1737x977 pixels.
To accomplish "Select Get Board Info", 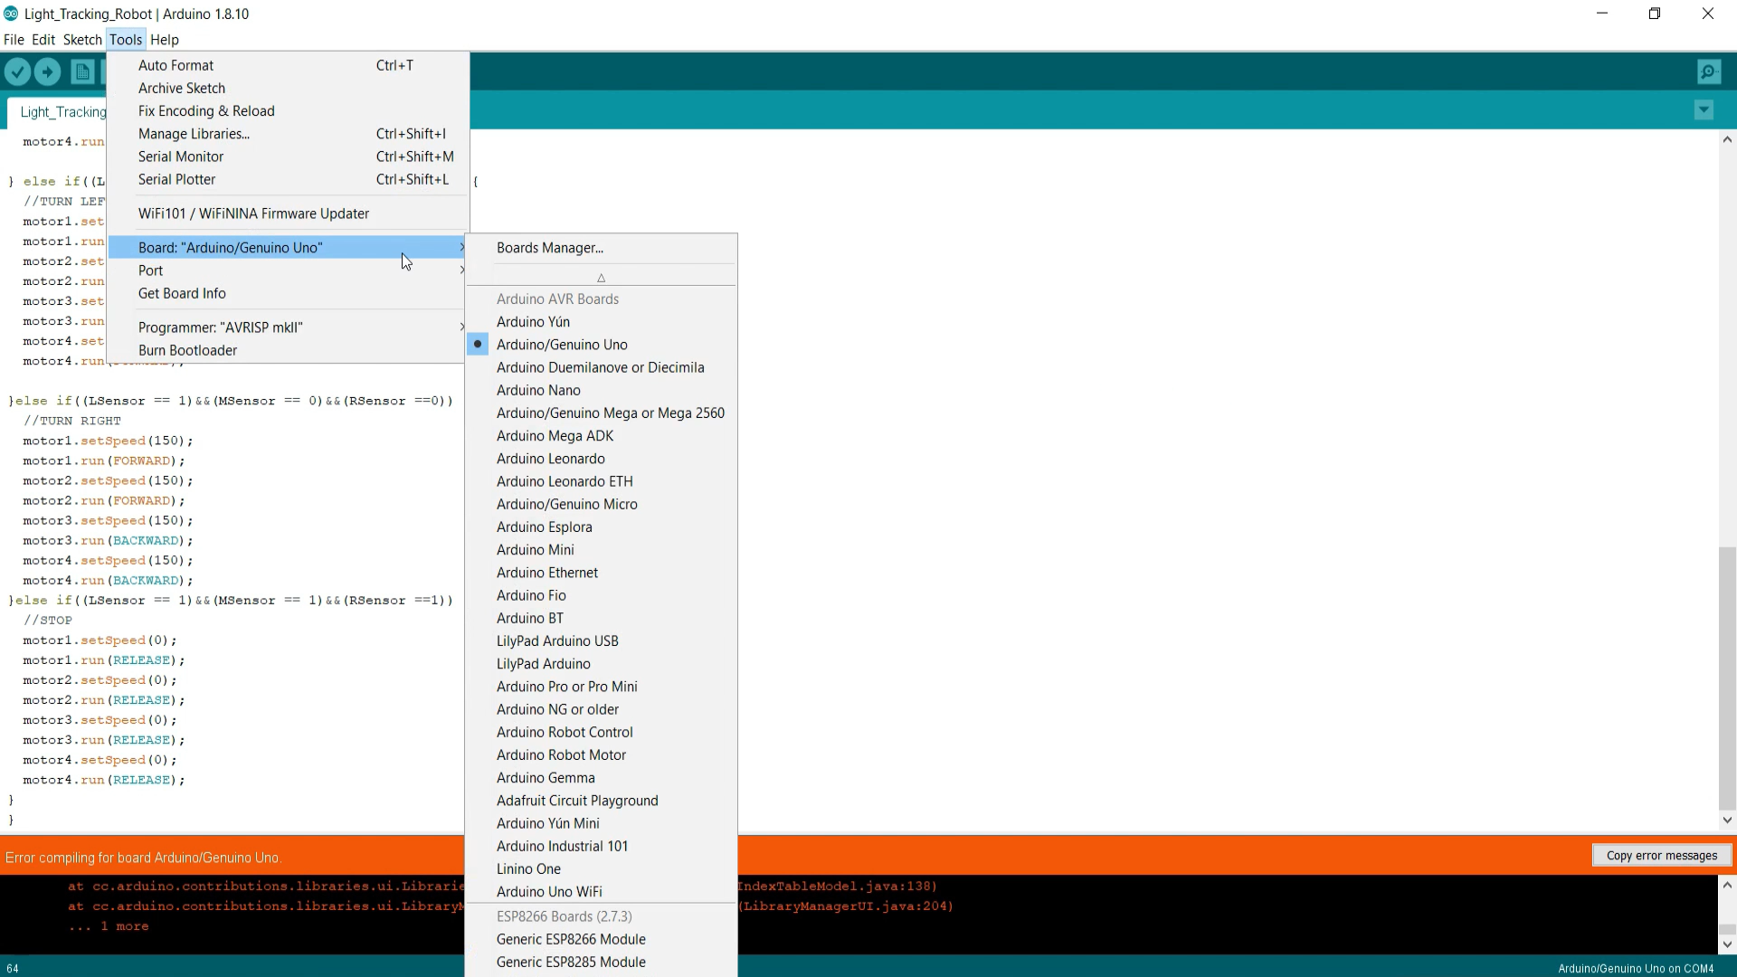I will tap(288, 293).
